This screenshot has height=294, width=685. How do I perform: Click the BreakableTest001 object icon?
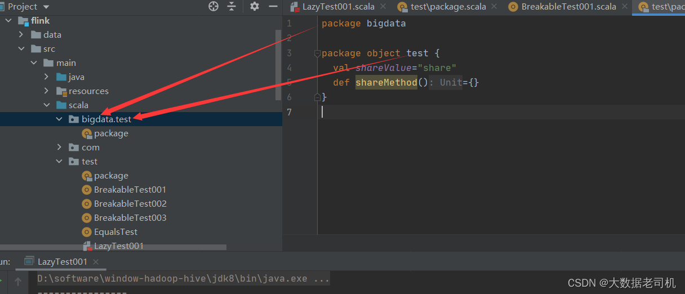pos(87,190)
